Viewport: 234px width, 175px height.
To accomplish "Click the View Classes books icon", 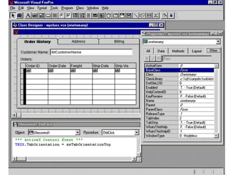I will click(20, 15).
